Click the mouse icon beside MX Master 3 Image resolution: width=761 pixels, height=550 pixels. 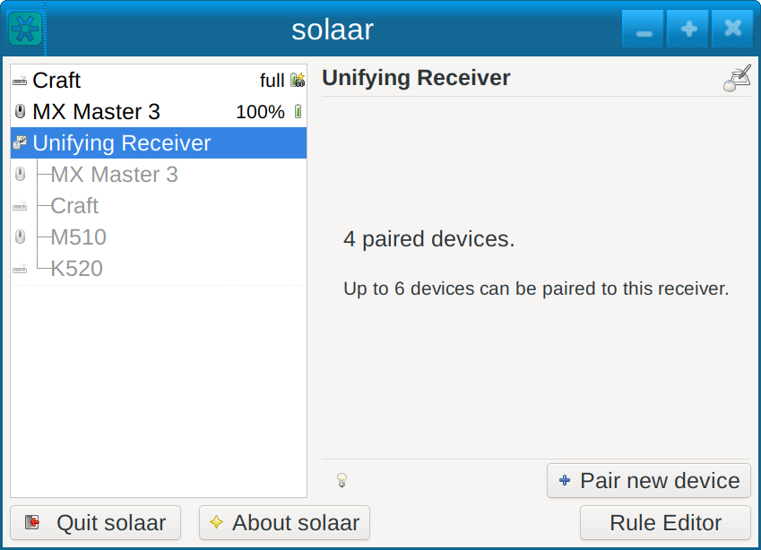click(x=20, y=111)
